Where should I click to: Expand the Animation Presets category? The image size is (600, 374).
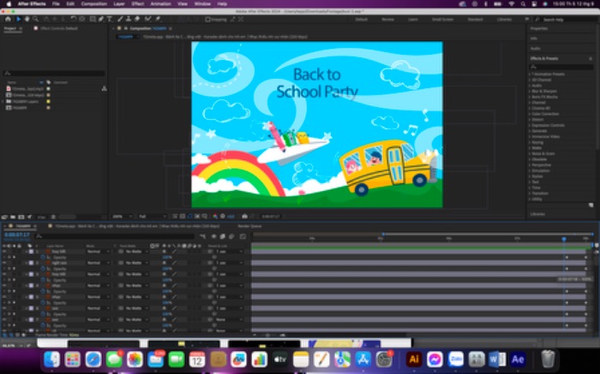(530, 74)
